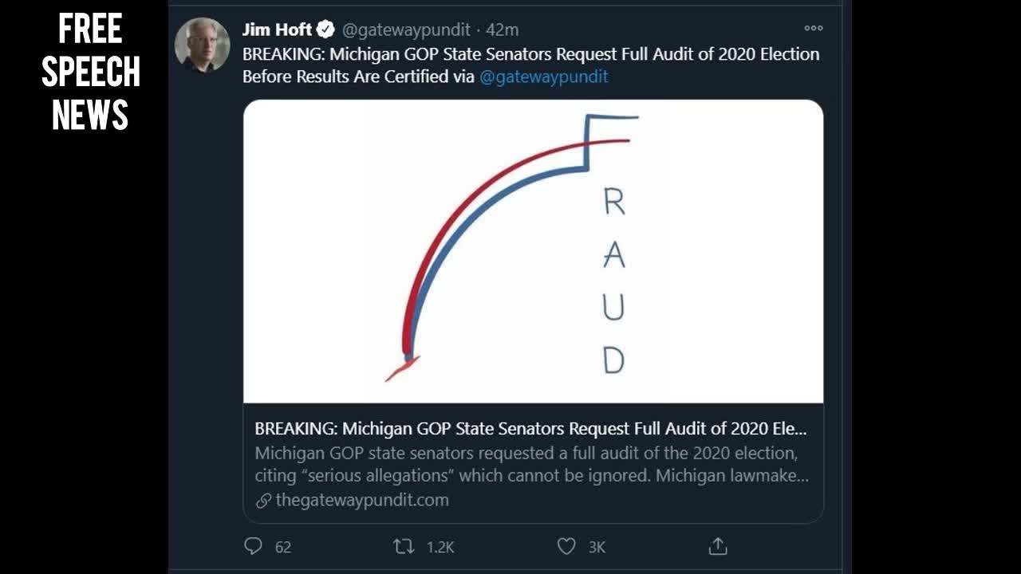Visit thegatewaypundit.com domain link
1021x574 pixels.
(362, 501)
